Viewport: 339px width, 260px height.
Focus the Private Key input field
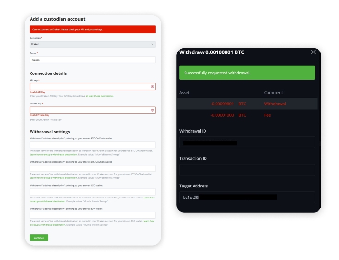(x=92, y=110)
